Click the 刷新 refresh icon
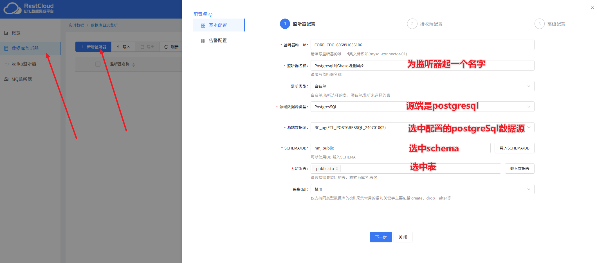The image size is (597, 263). [166, 47]
